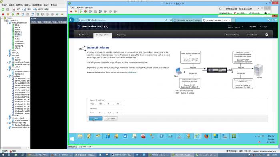Image resolution: width=280 pixels, height=157 pixels.
Task: Click the snapshot icon in console toolbar
Action: pos(90,12)
